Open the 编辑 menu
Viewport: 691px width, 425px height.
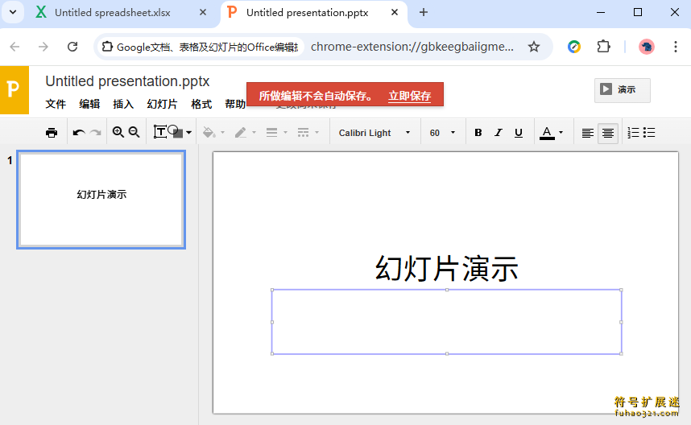tap(89, 104)
